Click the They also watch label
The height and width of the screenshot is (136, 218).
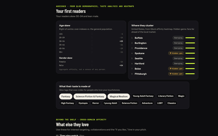point(69,135)
